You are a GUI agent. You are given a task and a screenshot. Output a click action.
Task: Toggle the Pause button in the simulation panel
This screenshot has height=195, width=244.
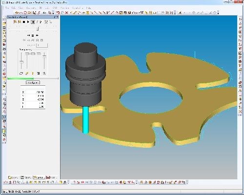coord(33,22)
